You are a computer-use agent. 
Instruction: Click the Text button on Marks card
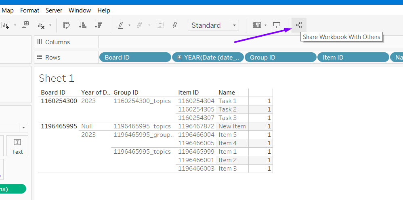(17, 146)
